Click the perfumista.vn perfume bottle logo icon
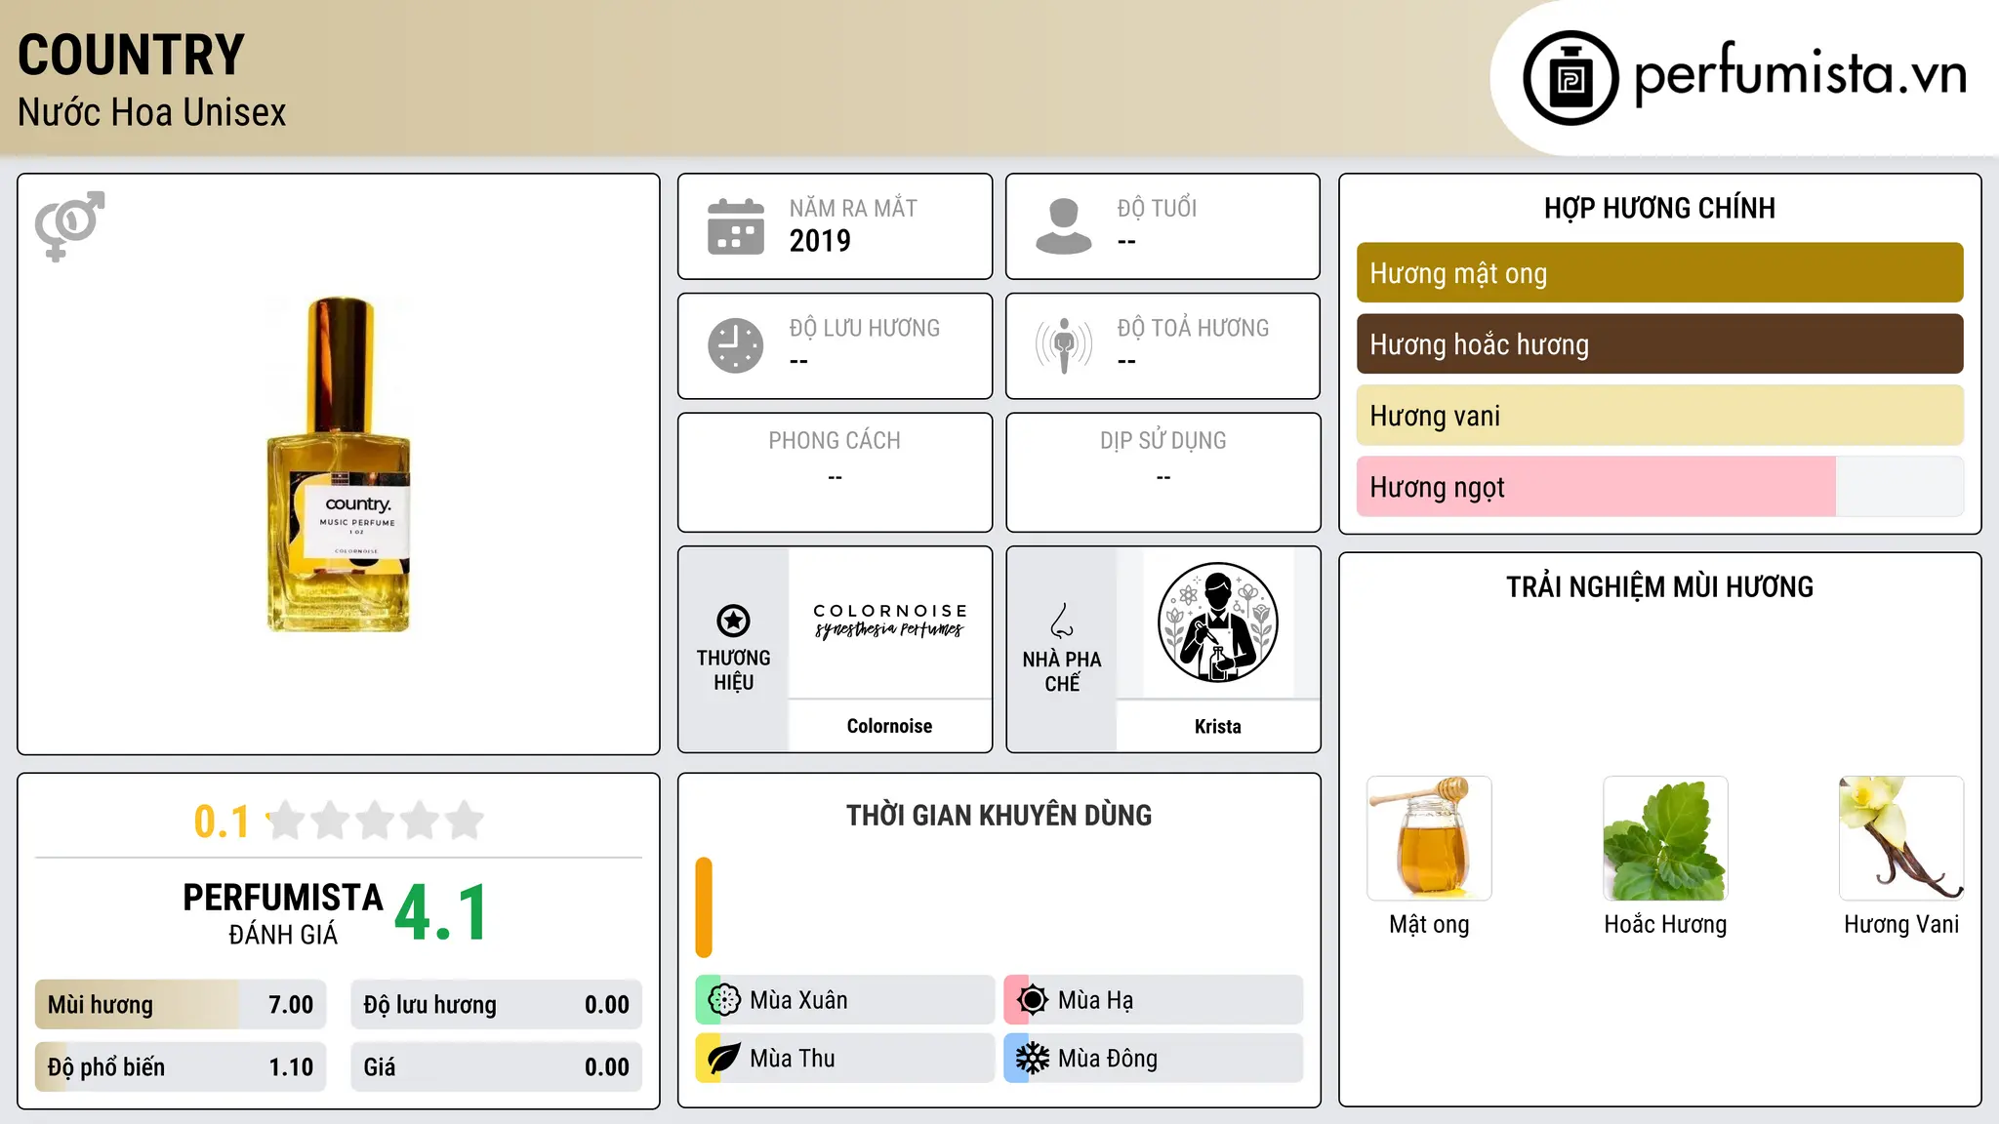The height and width of the screenshot is (1124, 1999). [1571, 78]
